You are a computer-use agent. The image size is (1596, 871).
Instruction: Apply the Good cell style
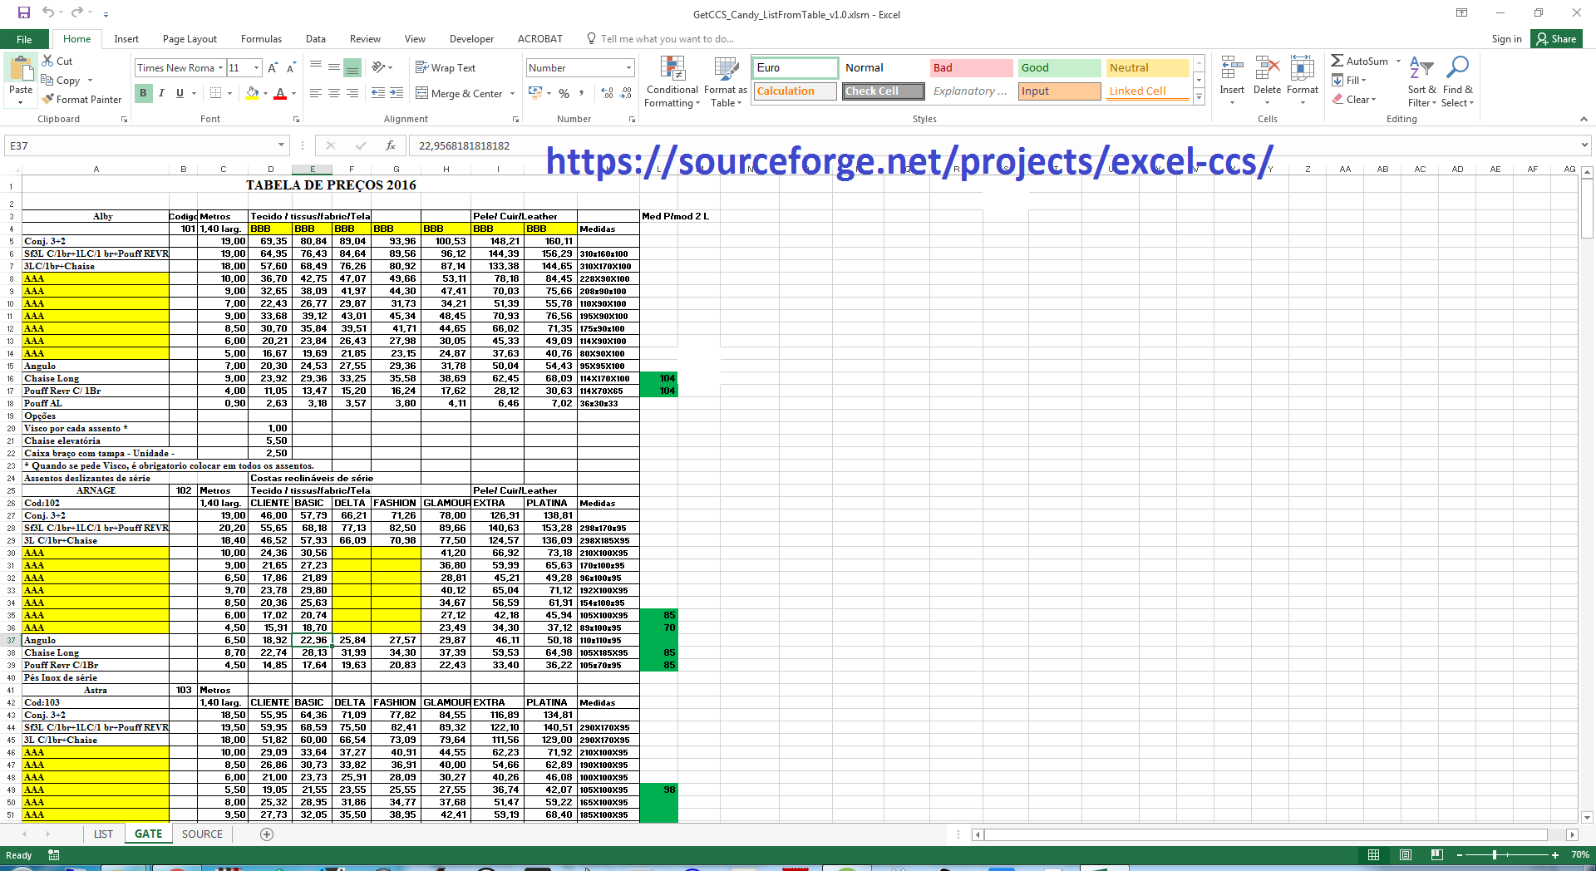click(1058, 68)
